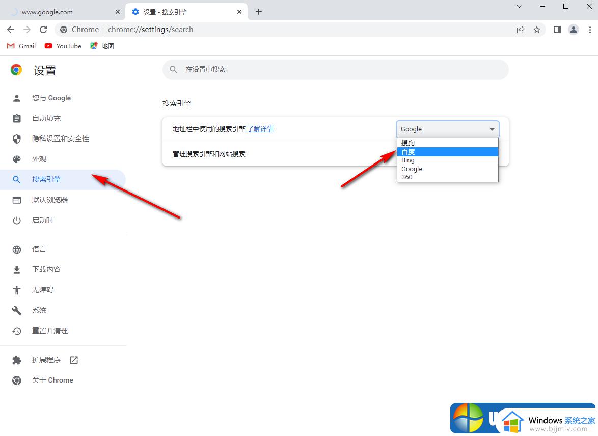Click the Chrome logo beside 设置 heading
This screenshot has width=598, height=436.
[16, 70]
